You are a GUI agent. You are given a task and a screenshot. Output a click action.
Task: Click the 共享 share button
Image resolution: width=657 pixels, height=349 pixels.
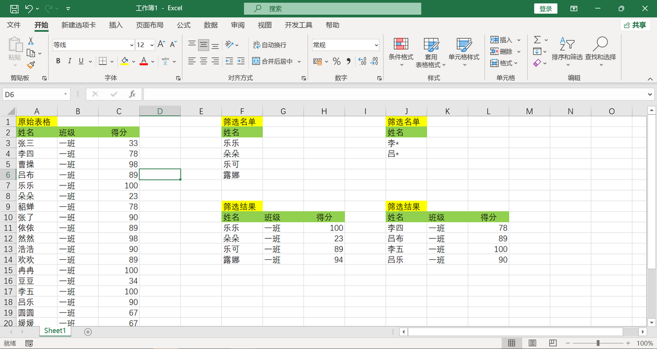(x=635, y=25)
